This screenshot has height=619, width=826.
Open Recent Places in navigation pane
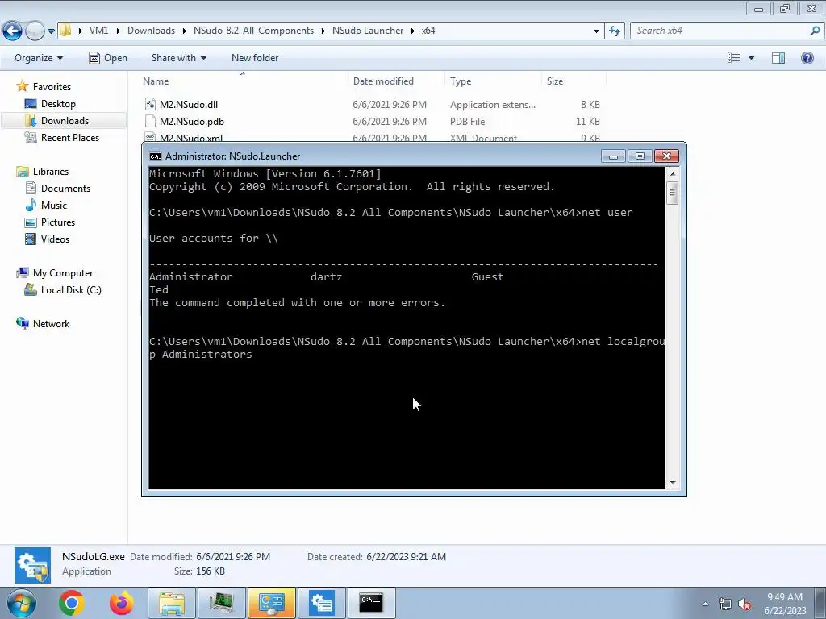coord(69,137)
